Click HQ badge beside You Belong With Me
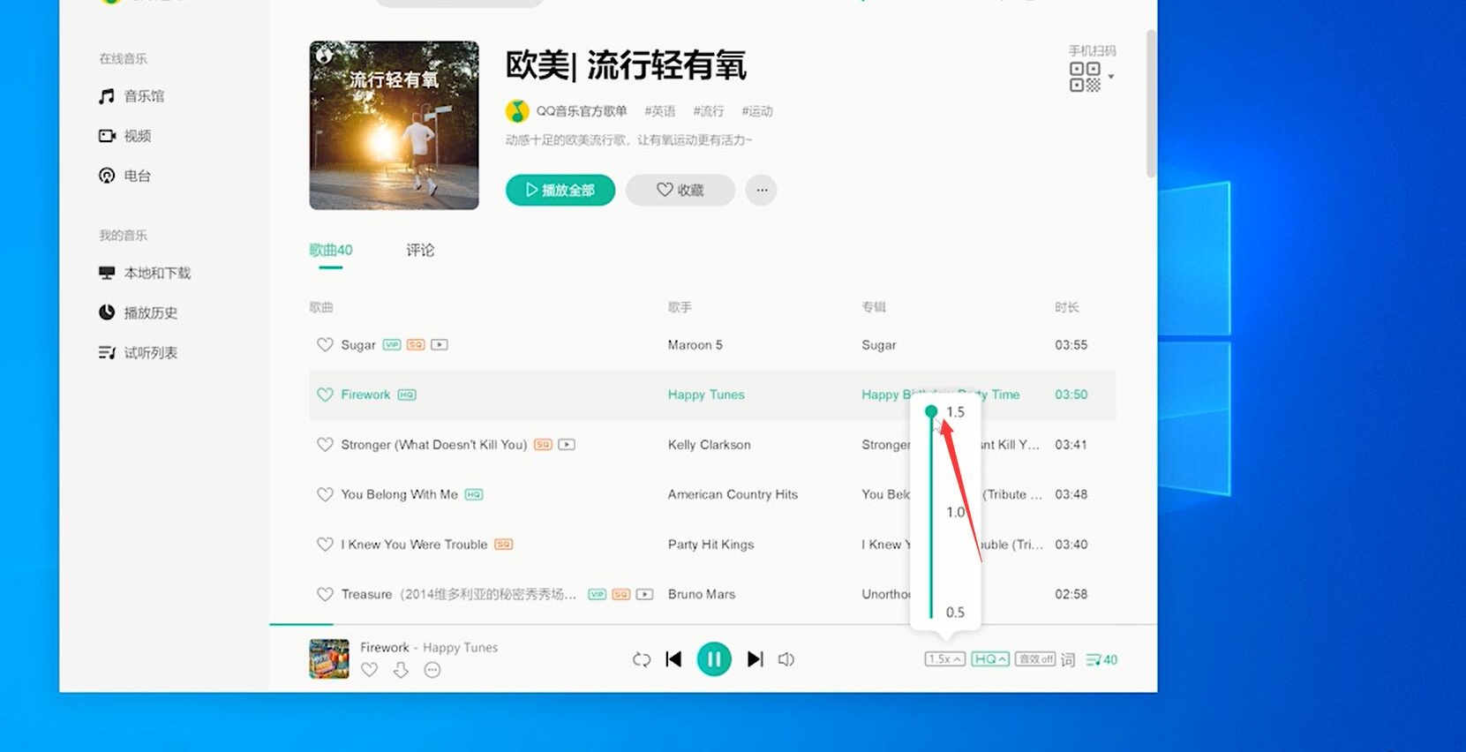1466x752 pixels. click(x=474, y=494)
